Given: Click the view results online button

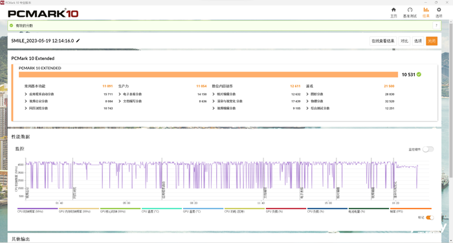Looking at the screenshot, I should coord(383,41).
